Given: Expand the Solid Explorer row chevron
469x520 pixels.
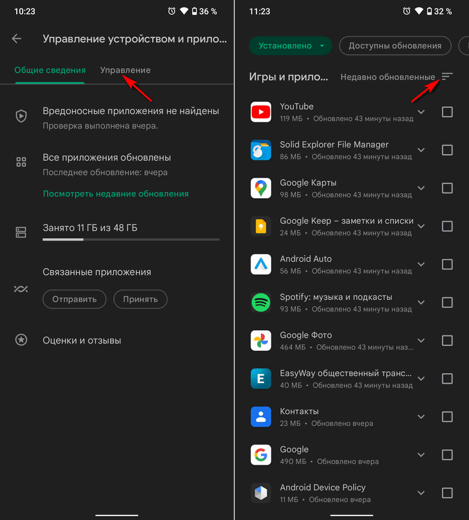Looking at the screenshot, I should coord(421,150).
